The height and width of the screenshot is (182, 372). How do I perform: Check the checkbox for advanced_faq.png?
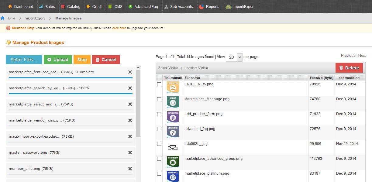159,129
